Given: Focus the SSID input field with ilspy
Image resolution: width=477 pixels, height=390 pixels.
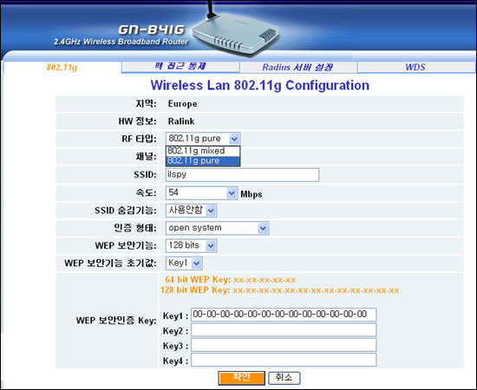Looking at the screenshot, I should [x=243, y=175].
